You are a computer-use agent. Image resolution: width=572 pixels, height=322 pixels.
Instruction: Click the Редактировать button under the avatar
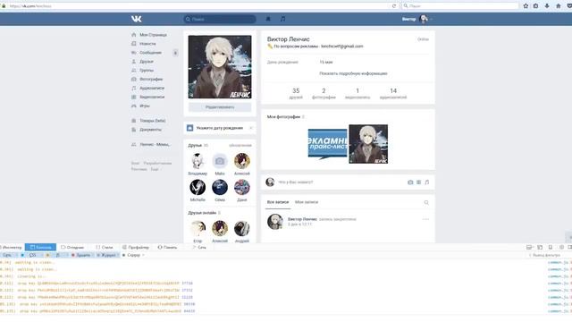[220, 107]
